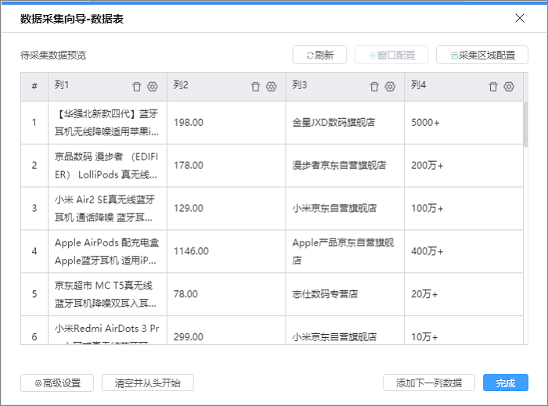This screenshot has width=548, height=406.
Task: Click the 待采集数据预览 label
Action: pyautogui.click(x=53, y=56)
